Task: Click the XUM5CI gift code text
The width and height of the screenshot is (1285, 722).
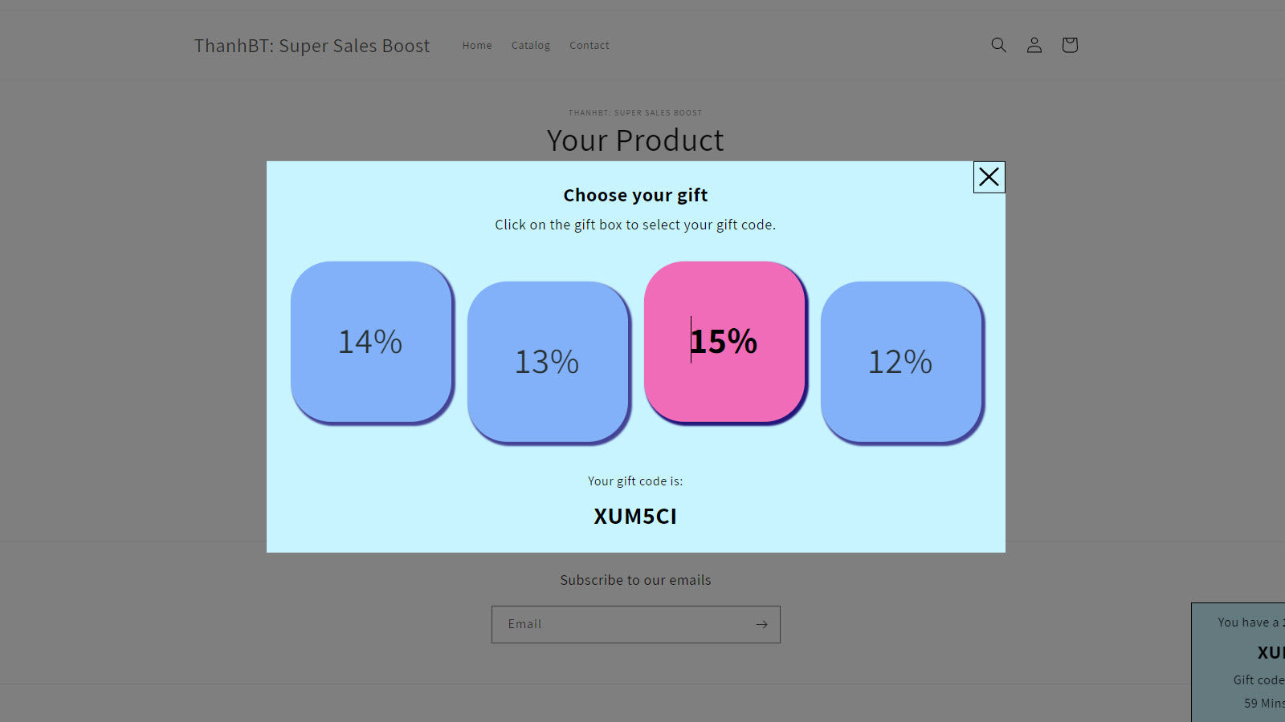Action: (635, 516)
